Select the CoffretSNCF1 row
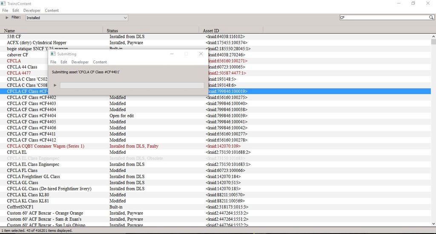This screenshot has height=234, width=436. 215,207
